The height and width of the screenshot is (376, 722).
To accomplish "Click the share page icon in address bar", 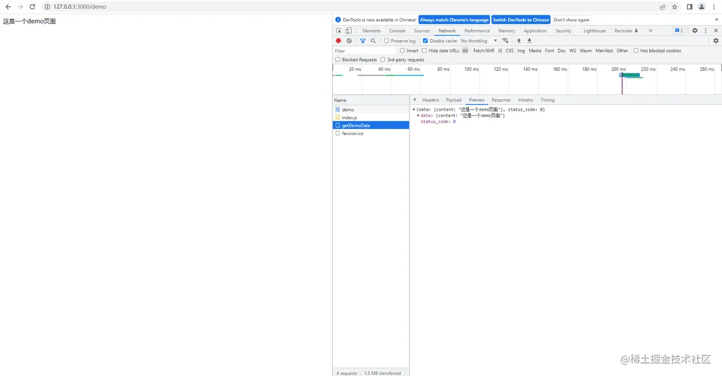I will (x=663, y=7).
